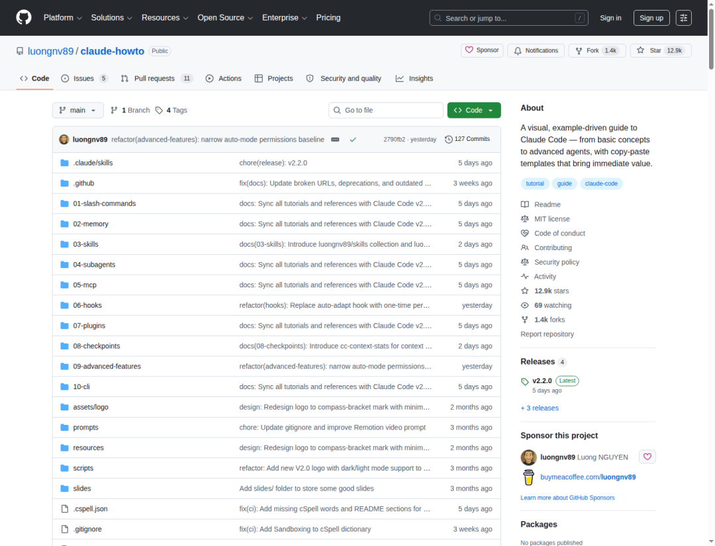
Task: Click the green checkmark on the latest commit
Action: (353, 139)
